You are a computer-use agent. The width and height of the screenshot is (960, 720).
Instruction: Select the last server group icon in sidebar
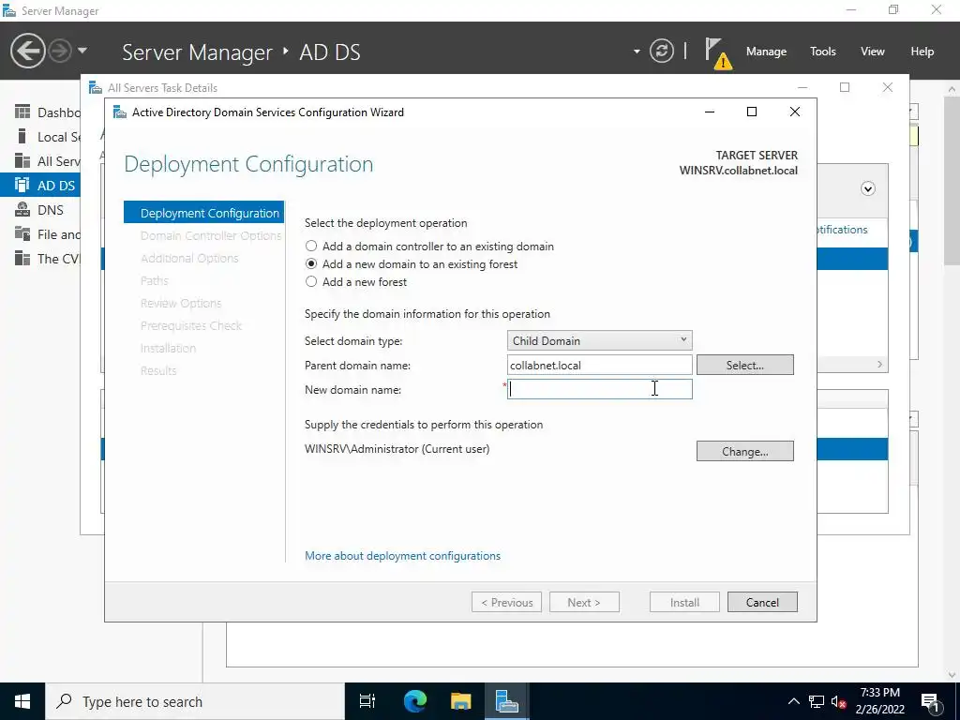tap(22, 259)
